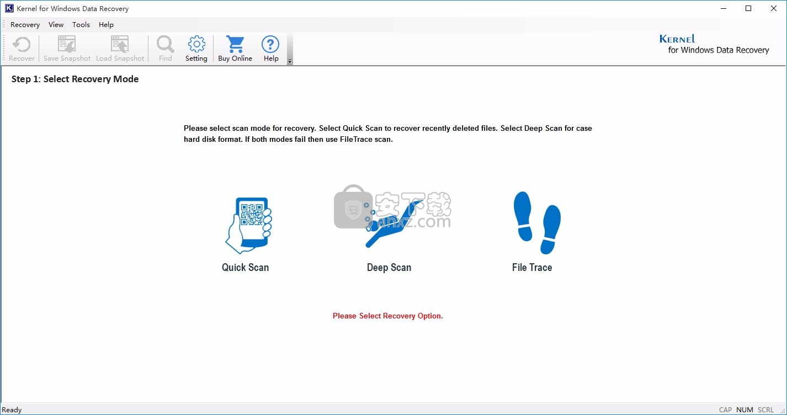Open the Help menu in menu bar
The image size is (787, 415).
click(x=106, y=25)
